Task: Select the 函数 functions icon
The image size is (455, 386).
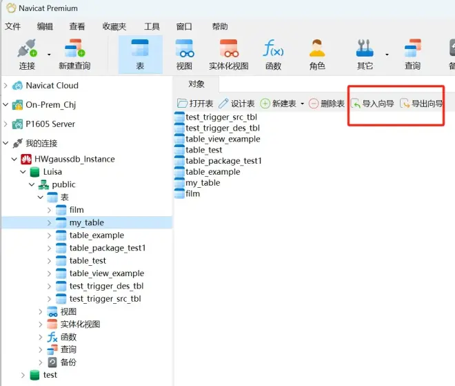Action: 274,54
